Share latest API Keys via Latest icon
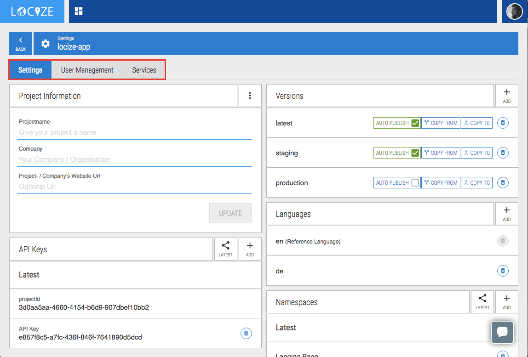This screenshot has height=357, width=528. [x=225, y=249]
